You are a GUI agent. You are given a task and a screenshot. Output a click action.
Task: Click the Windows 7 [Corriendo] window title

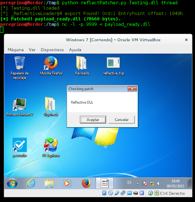pyautogui.click(x=113, y=40)
